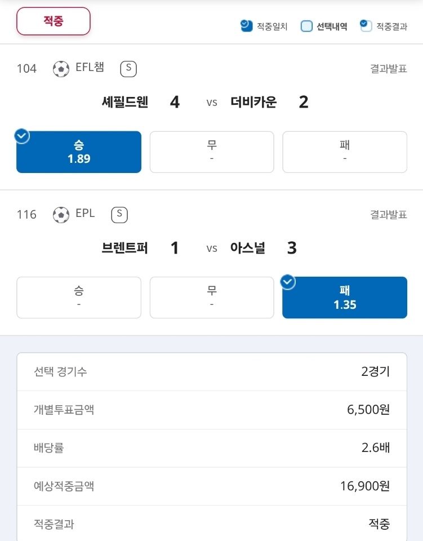Click the 예상적중금액 16,900원 row

(212, 486)
